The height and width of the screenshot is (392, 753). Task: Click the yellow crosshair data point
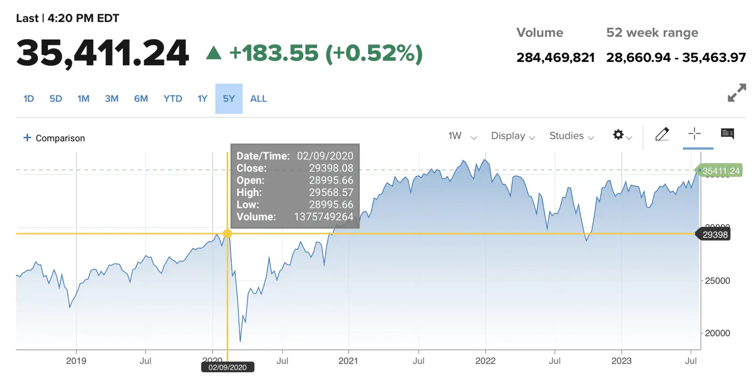click(227, 234)
